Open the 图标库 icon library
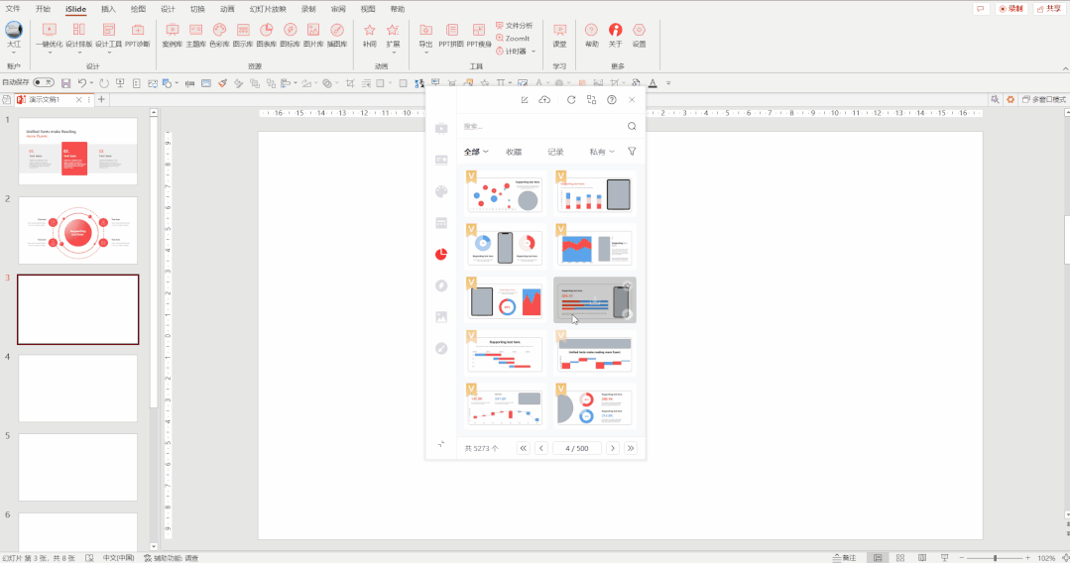Image resolution: width=1070 pixels, height=563 pixels. pos(290,35)
